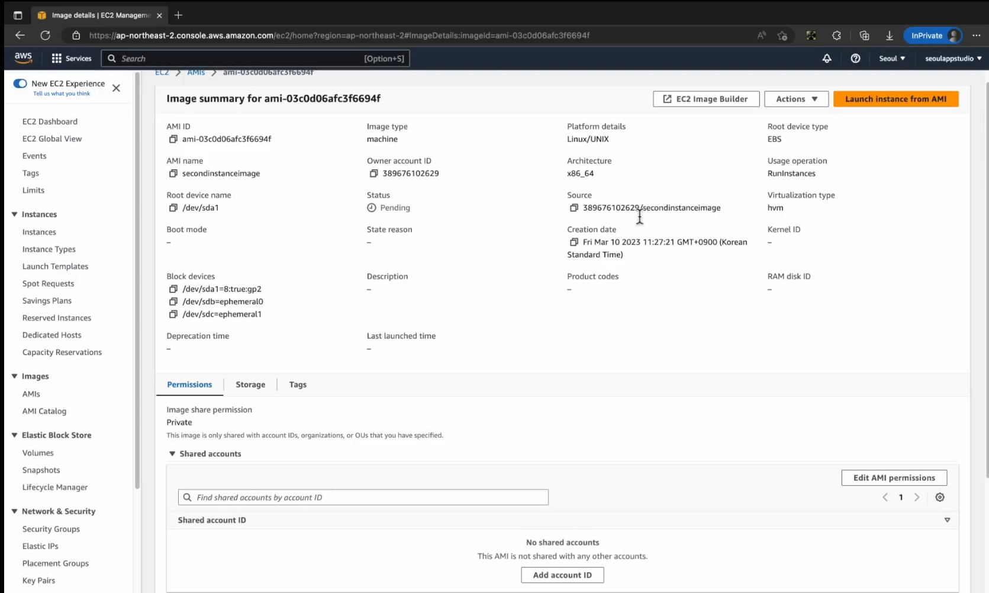The width and height of the screenshot is (989, 593).
Task: Open Key Pairs in sidebar
Action: pyautogui.click(x=38, y=581)
